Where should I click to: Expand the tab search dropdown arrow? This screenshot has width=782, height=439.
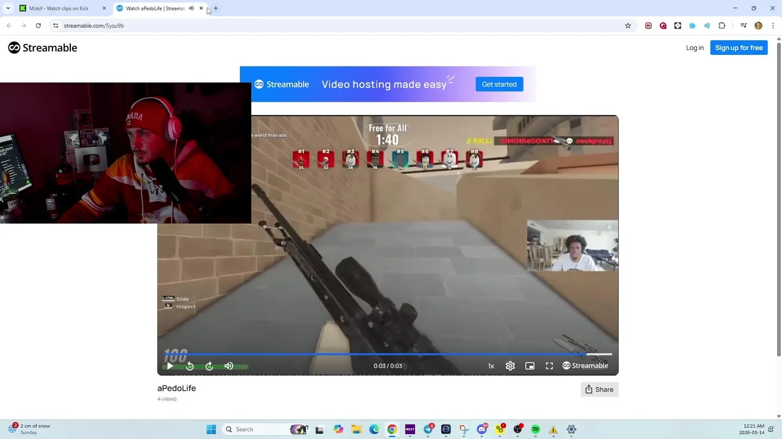(8, 9)
